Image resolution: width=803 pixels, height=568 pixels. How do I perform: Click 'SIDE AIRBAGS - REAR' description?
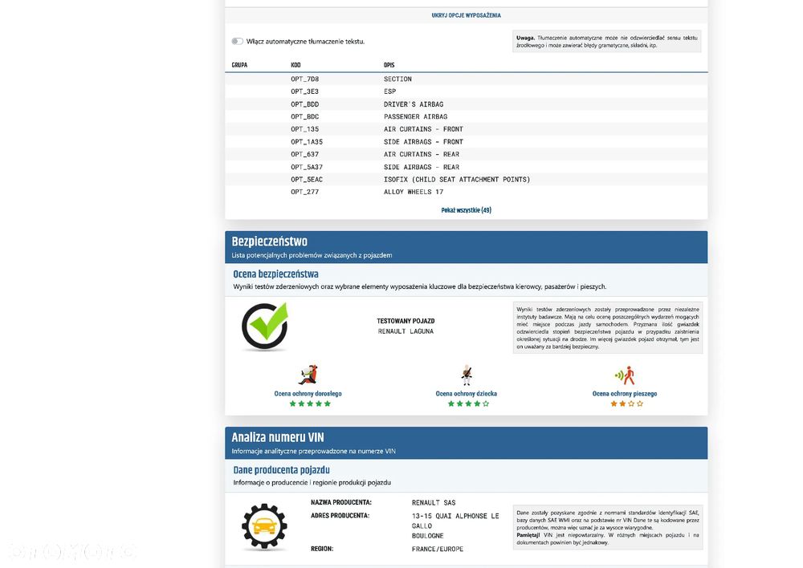(422, 168)
